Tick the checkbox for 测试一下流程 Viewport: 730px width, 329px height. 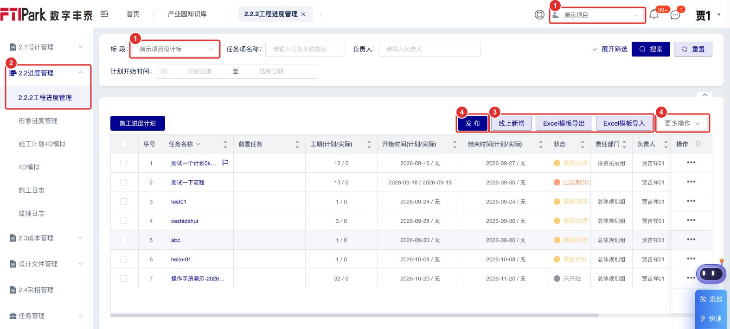click(123, 183)
